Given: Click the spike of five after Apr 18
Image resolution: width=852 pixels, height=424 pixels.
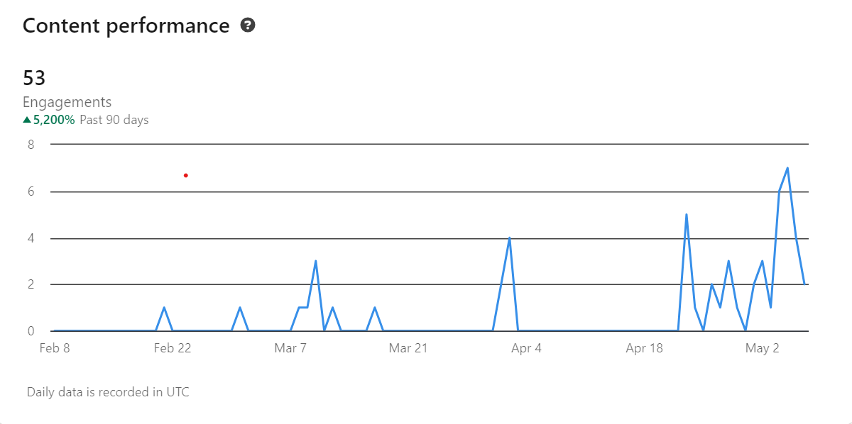Looking at the screenshot, I should [x=687, y=215].
